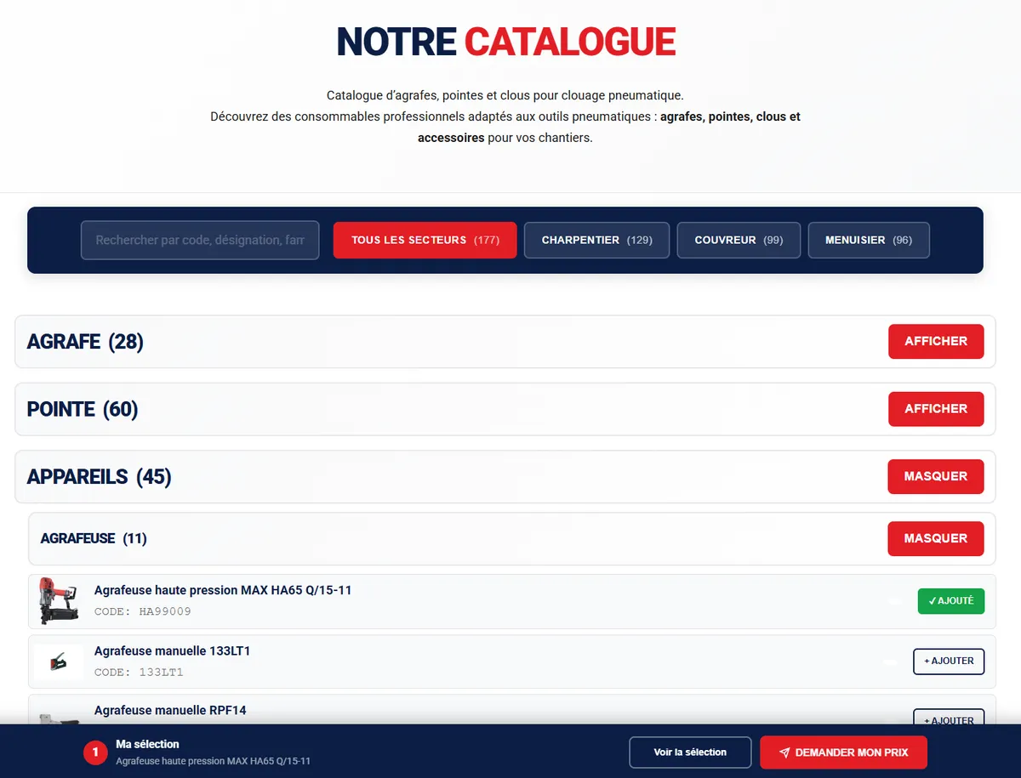Click the AGRAFEUSE (11) heading
The image size is (1021, 778).
point(94,538)
